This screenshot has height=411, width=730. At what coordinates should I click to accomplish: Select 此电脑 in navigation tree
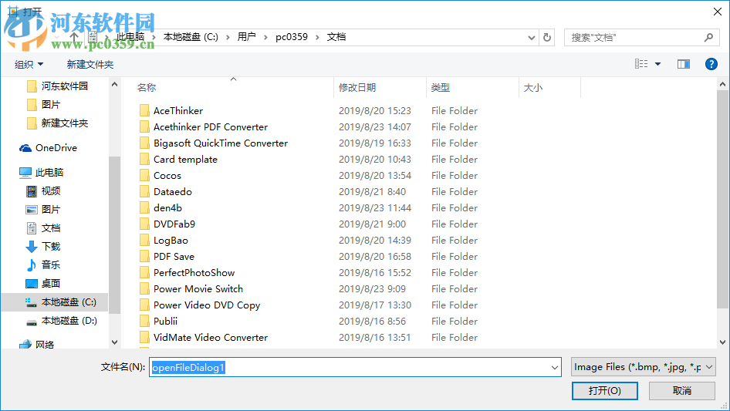[x=42, y=173]
